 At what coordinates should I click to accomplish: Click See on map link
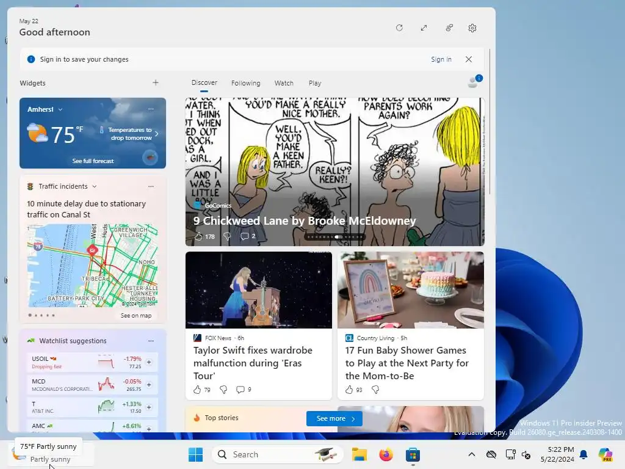pyautogui.click(x=136, y=316)
